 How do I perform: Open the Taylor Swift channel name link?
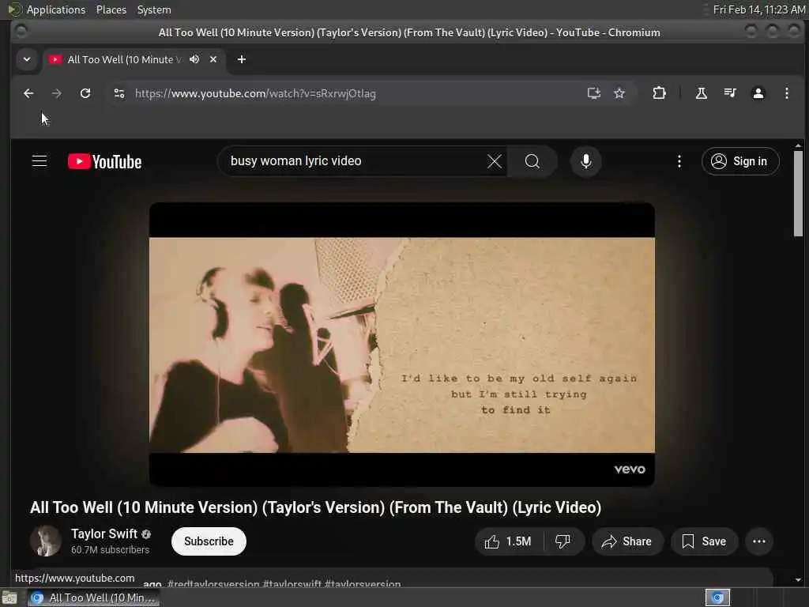click(x=104, y=533)
